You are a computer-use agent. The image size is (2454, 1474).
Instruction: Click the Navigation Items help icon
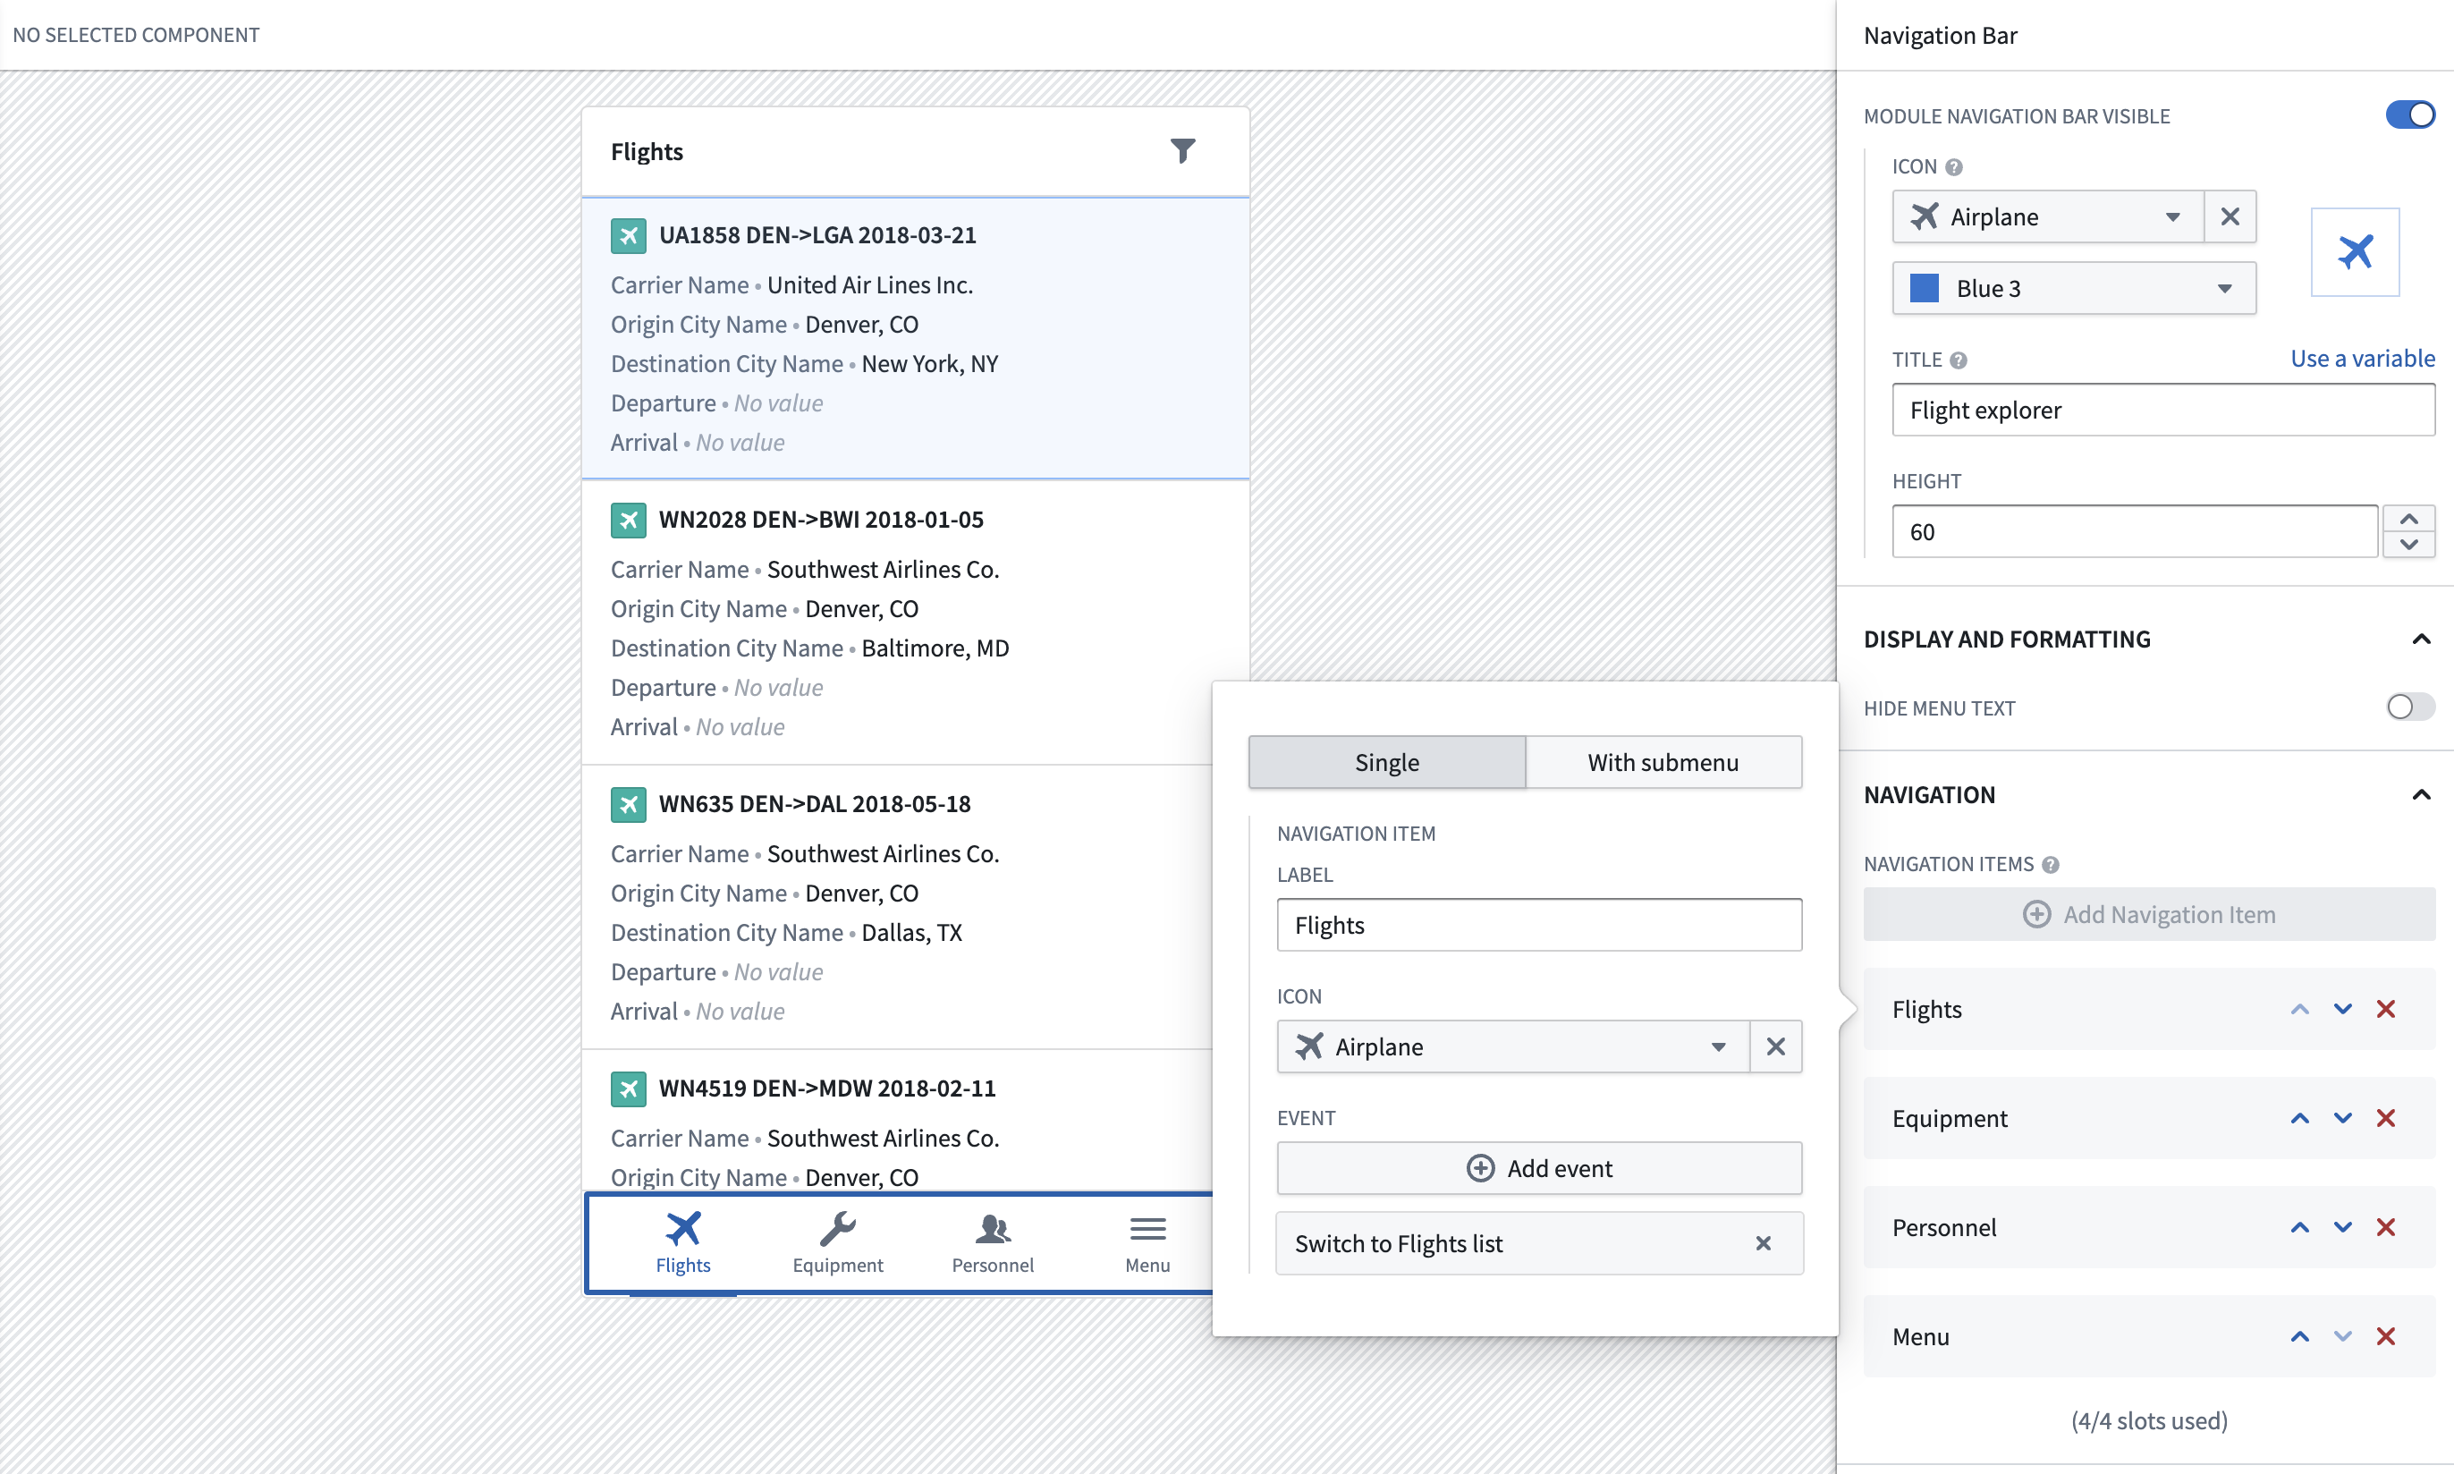pyautogui.click(x=2050, y=864)
